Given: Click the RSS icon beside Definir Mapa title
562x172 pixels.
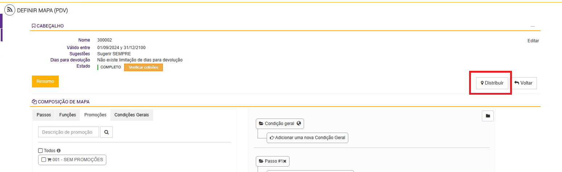Looking at the screenshot, I should (10, 10).
